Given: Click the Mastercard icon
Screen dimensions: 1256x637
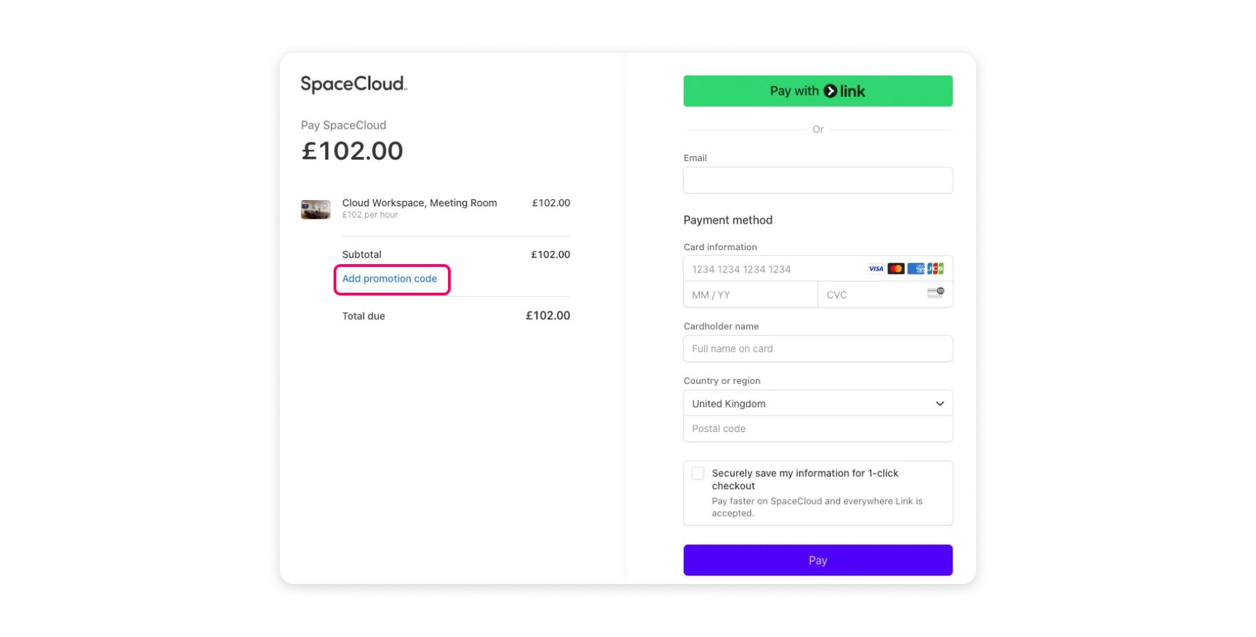Looking at the screenshot, I should point(896,268).
